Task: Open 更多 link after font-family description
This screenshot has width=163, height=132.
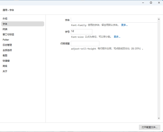Action: pos(124,25)
